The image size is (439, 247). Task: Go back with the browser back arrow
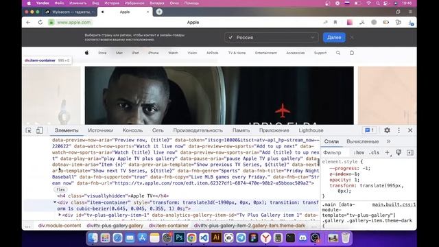[28, 23]
